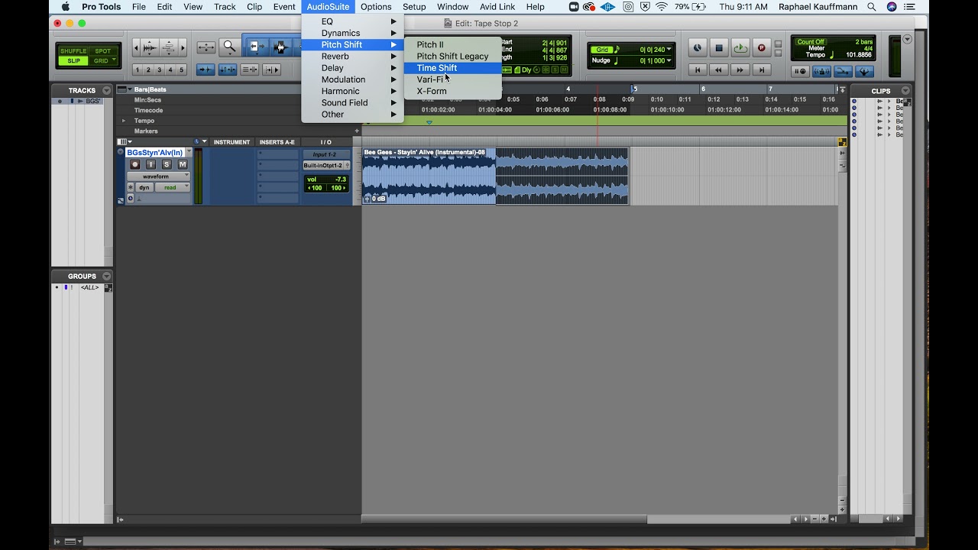
Task: Click the audio waveform zoom button
Action: click(150, 47)
